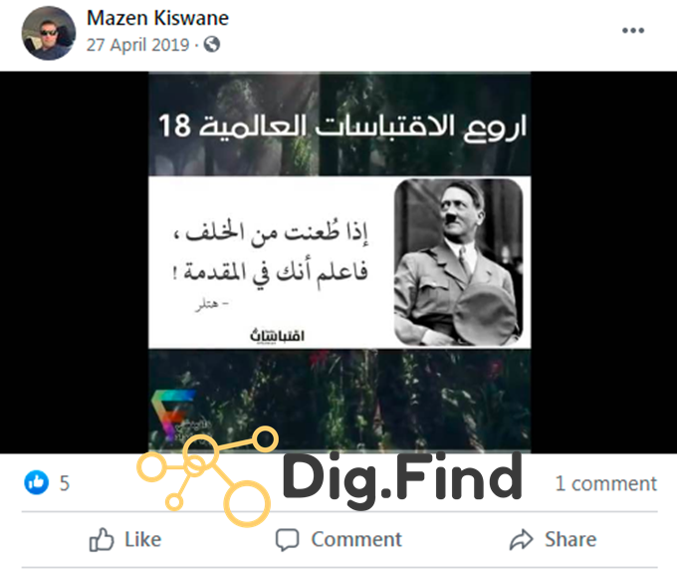Open the 1 comment link

(x=605, y=483)
